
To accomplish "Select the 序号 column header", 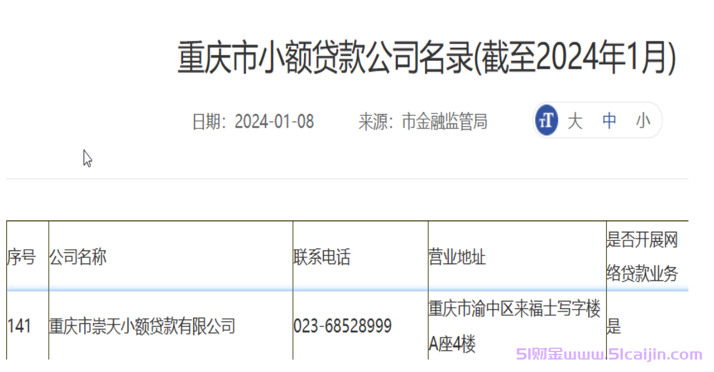I will coord(24,257).
